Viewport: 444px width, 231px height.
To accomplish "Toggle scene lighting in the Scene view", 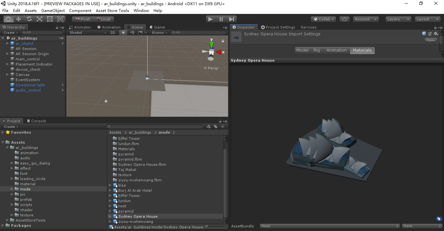I will coord(123,32).
